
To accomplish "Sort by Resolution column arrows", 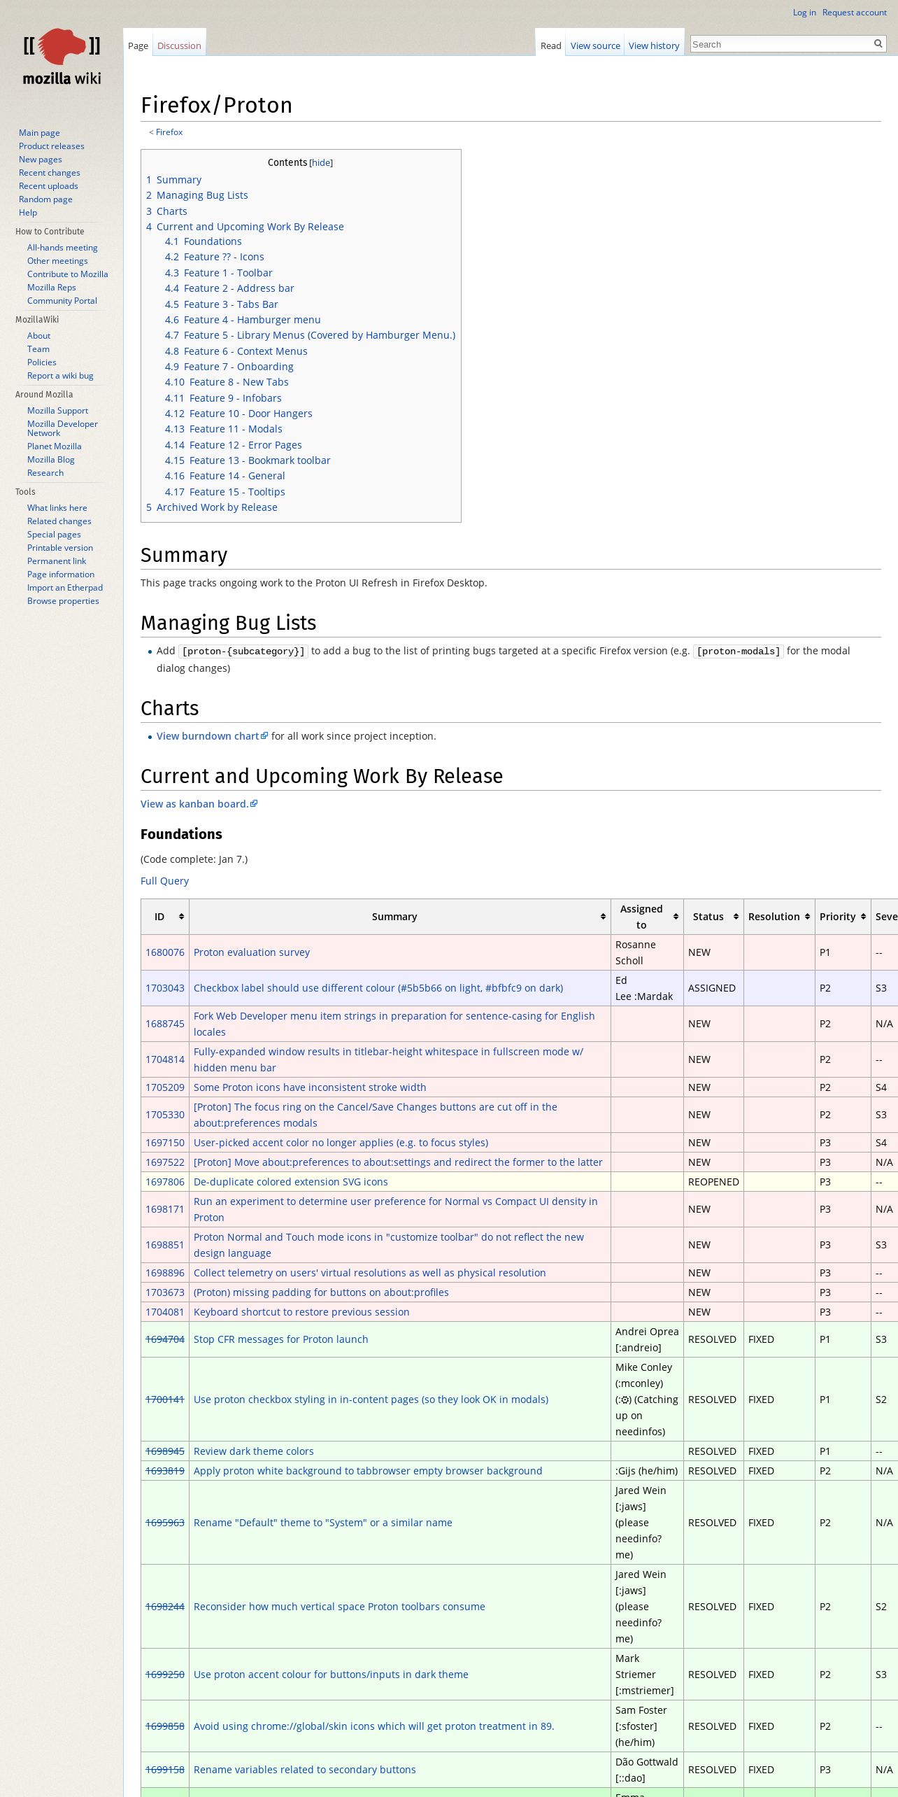I will [x=807, y=917].
